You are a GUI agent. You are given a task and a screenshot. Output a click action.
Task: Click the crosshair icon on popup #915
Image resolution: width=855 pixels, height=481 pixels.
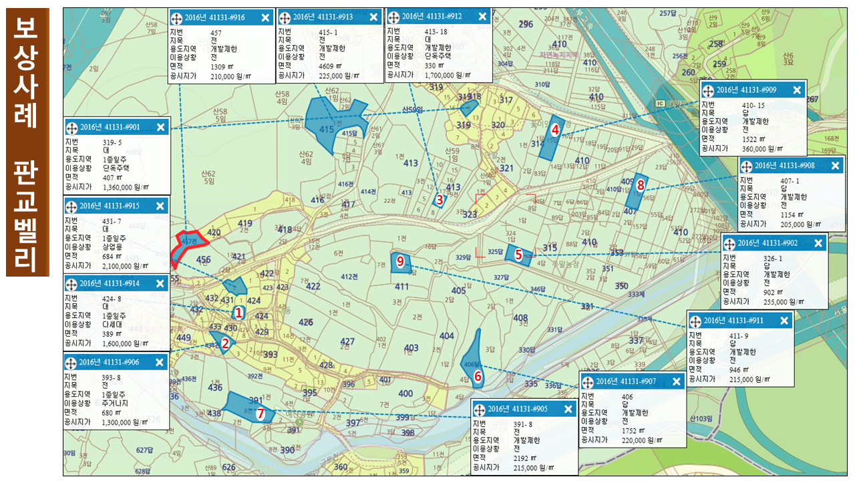coord(72,206)
